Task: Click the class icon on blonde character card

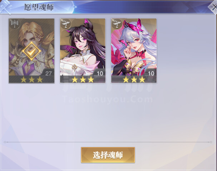Action: click(x=14, y=24)
